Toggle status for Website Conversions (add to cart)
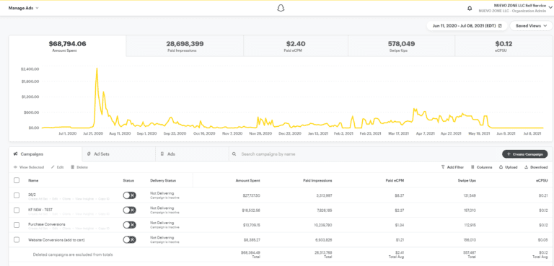The height and width of the screenshot is (266, 554). tap(129, 239)
